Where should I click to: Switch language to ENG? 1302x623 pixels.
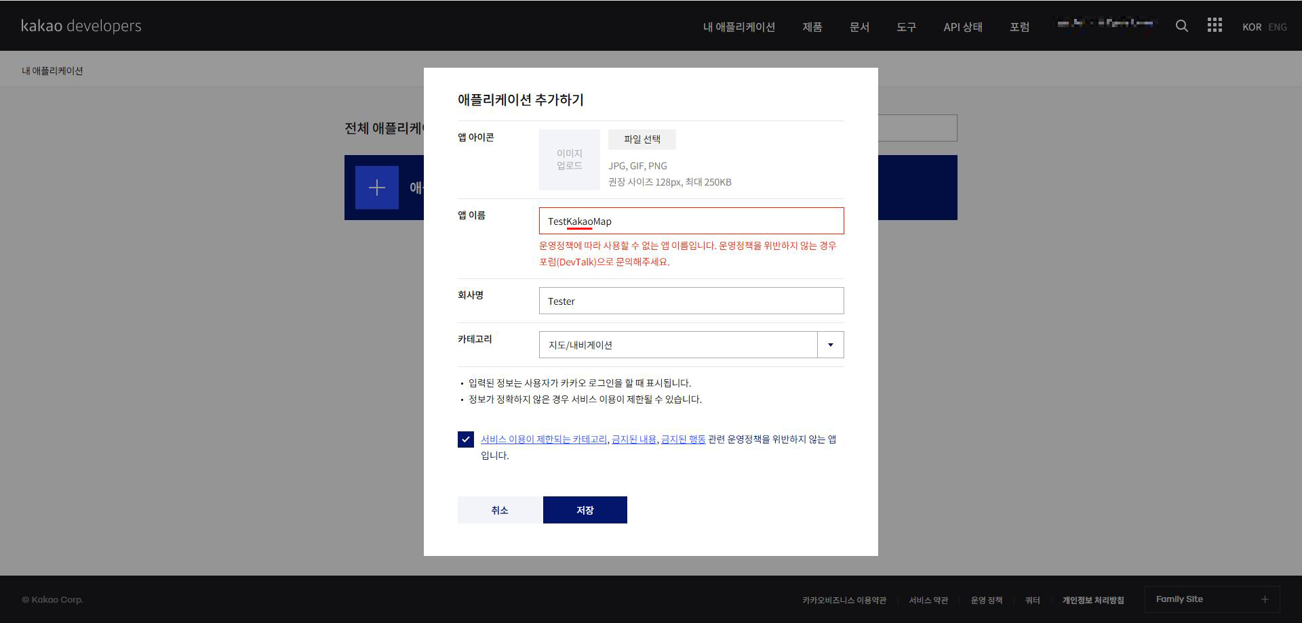[1278, 27]
